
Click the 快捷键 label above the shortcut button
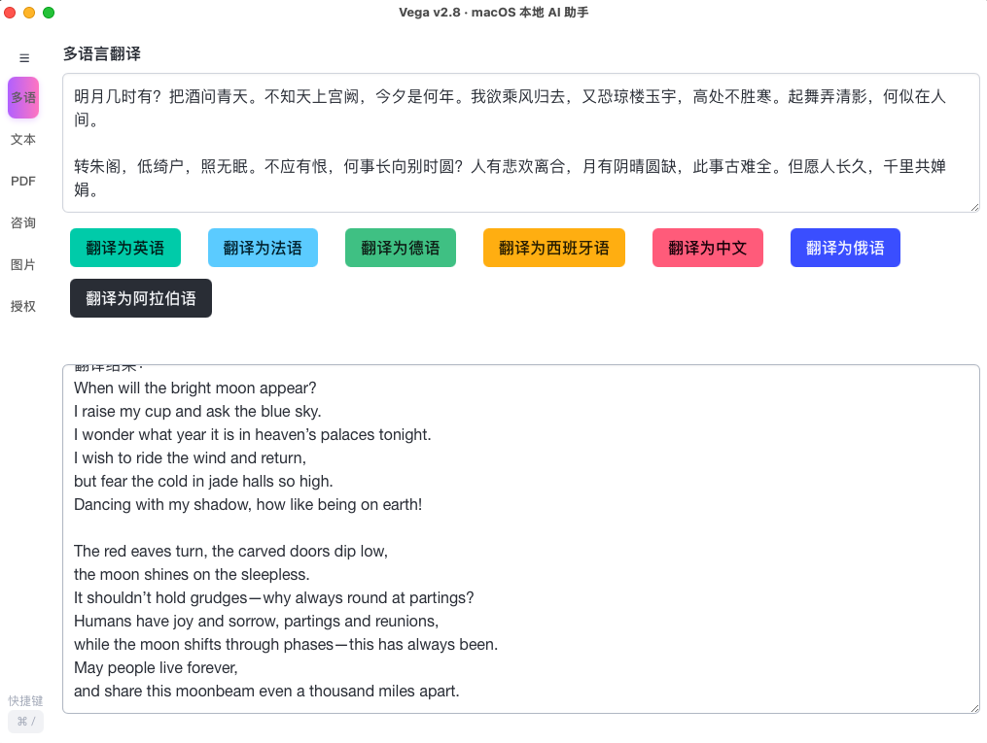tap(25, 700)
